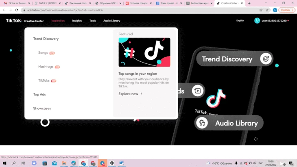Viewport: 297px width, 167px height.
Task: Reload the page
Action: [17, 10]
